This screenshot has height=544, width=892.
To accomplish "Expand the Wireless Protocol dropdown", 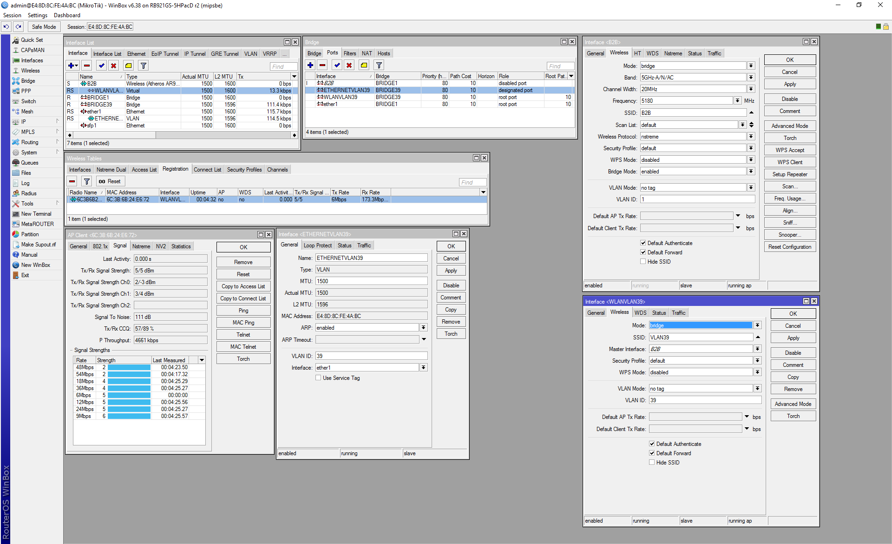I will [x=751, y=137].
